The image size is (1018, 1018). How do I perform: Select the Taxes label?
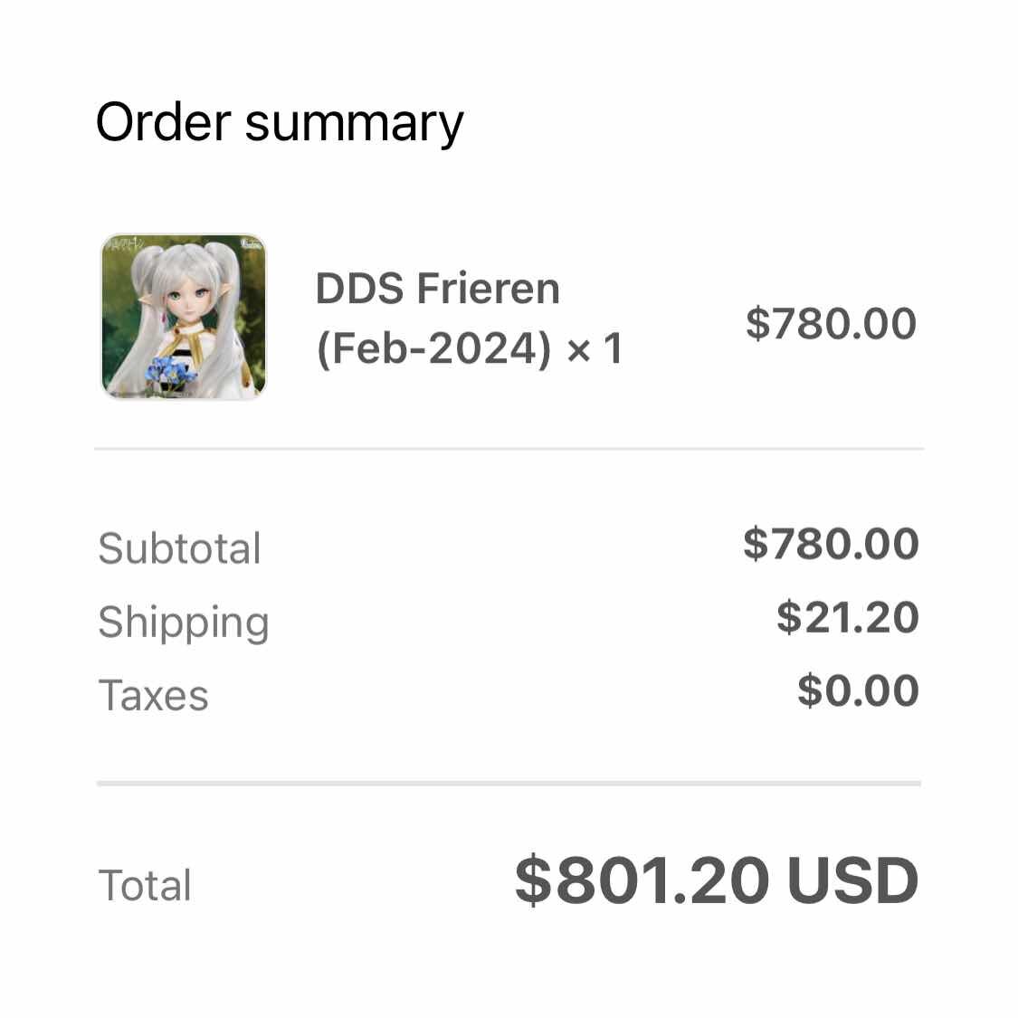153,696
